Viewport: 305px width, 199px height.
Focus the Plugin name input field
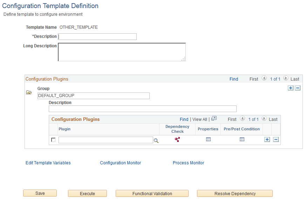pos(106,140)
